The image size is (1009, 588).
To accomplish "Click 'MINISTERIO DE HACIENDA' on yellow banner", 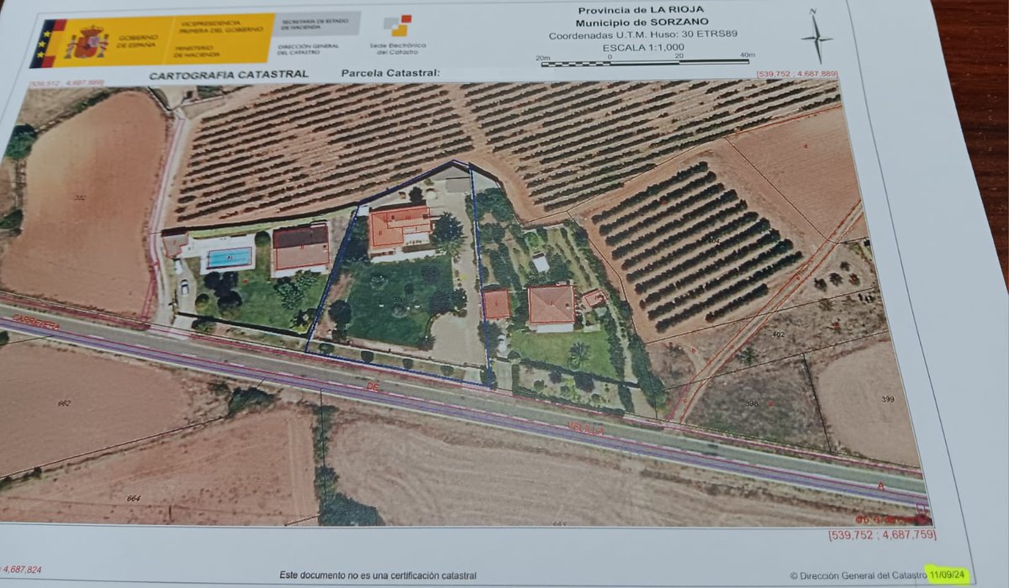I will 198,52.
